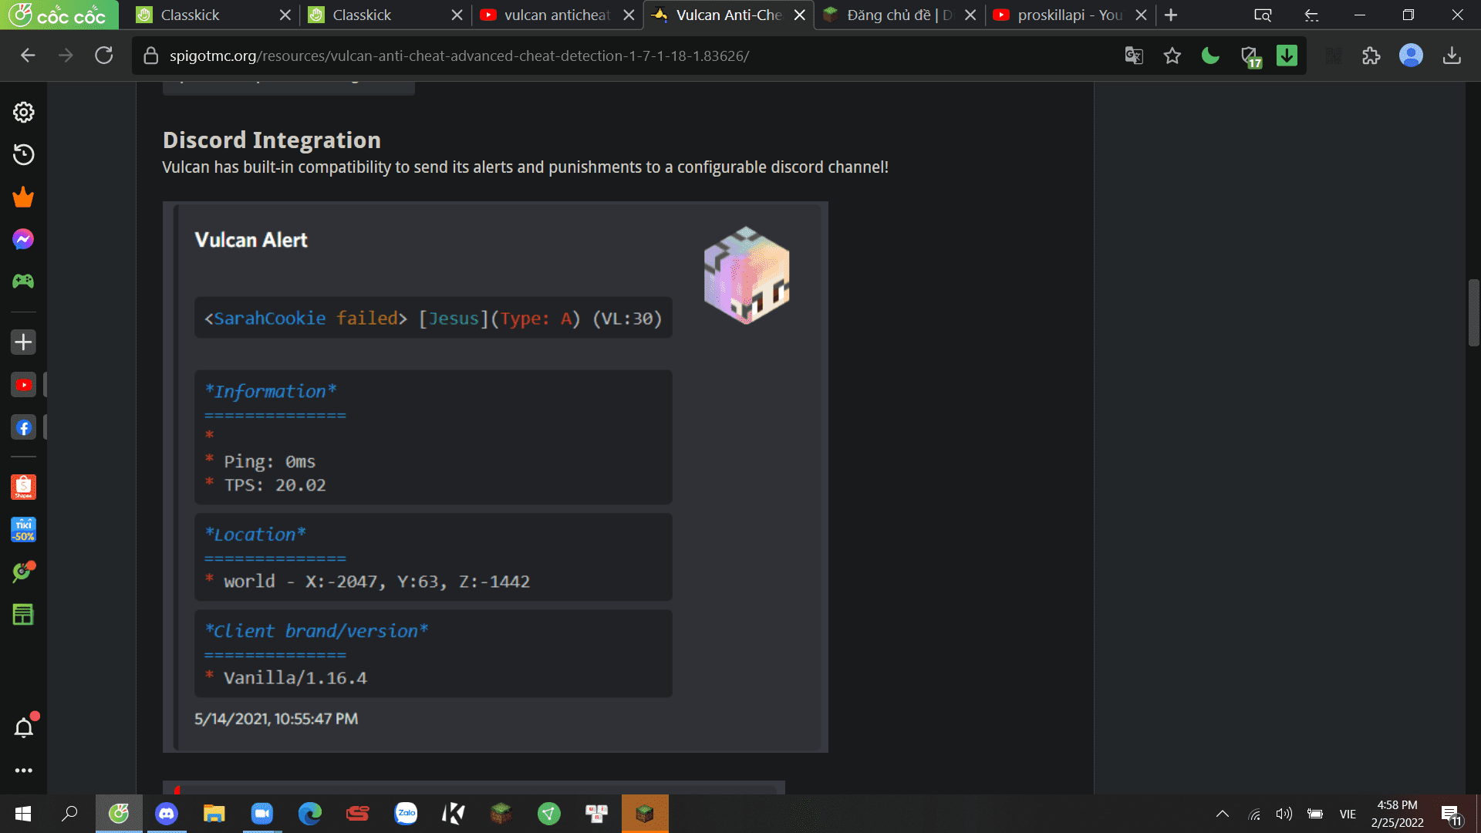Click the page vertical scrollbar thumb

[1473, 312]
